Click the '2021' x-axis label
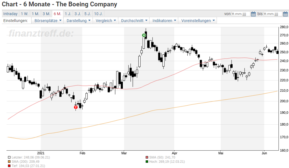 click(41, 153)
